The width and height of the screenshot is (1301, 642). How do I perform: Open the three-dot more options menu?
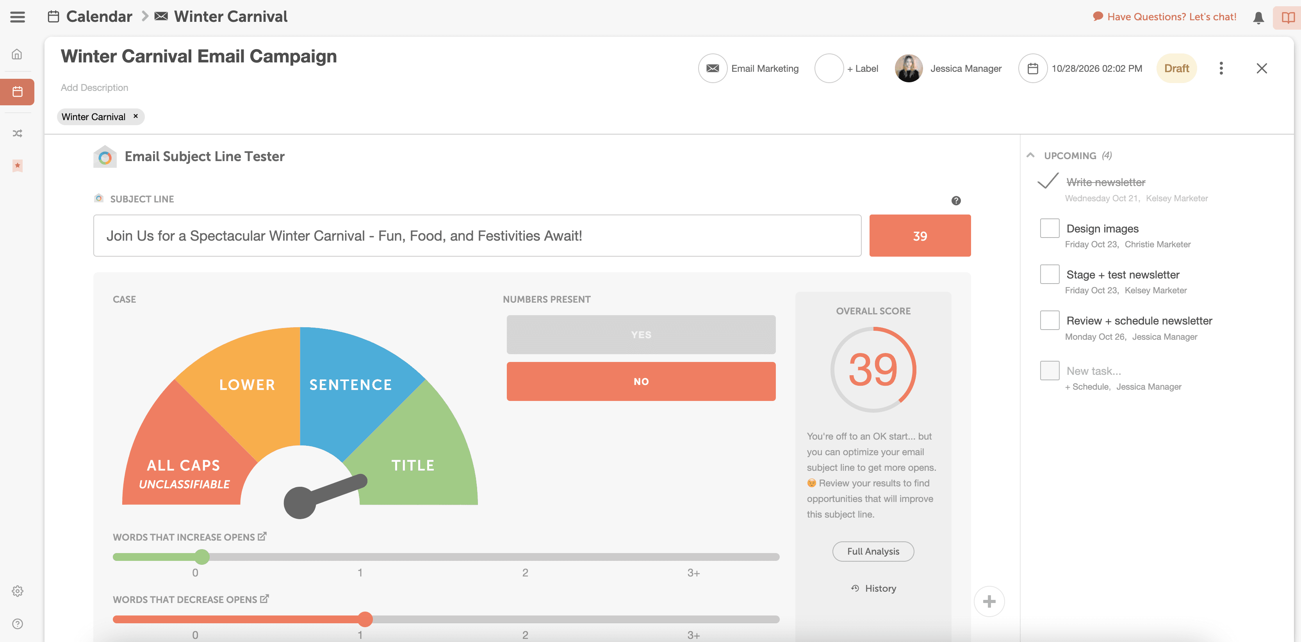1221,68
